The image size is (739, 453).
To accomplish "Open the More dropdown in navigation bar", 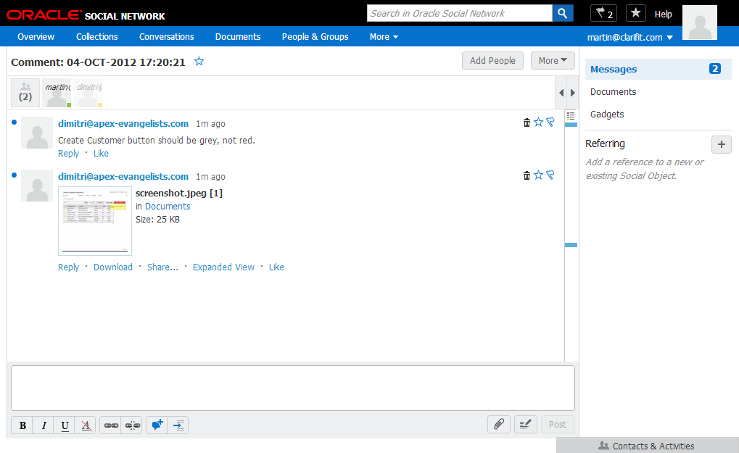I will coord(384,37).
